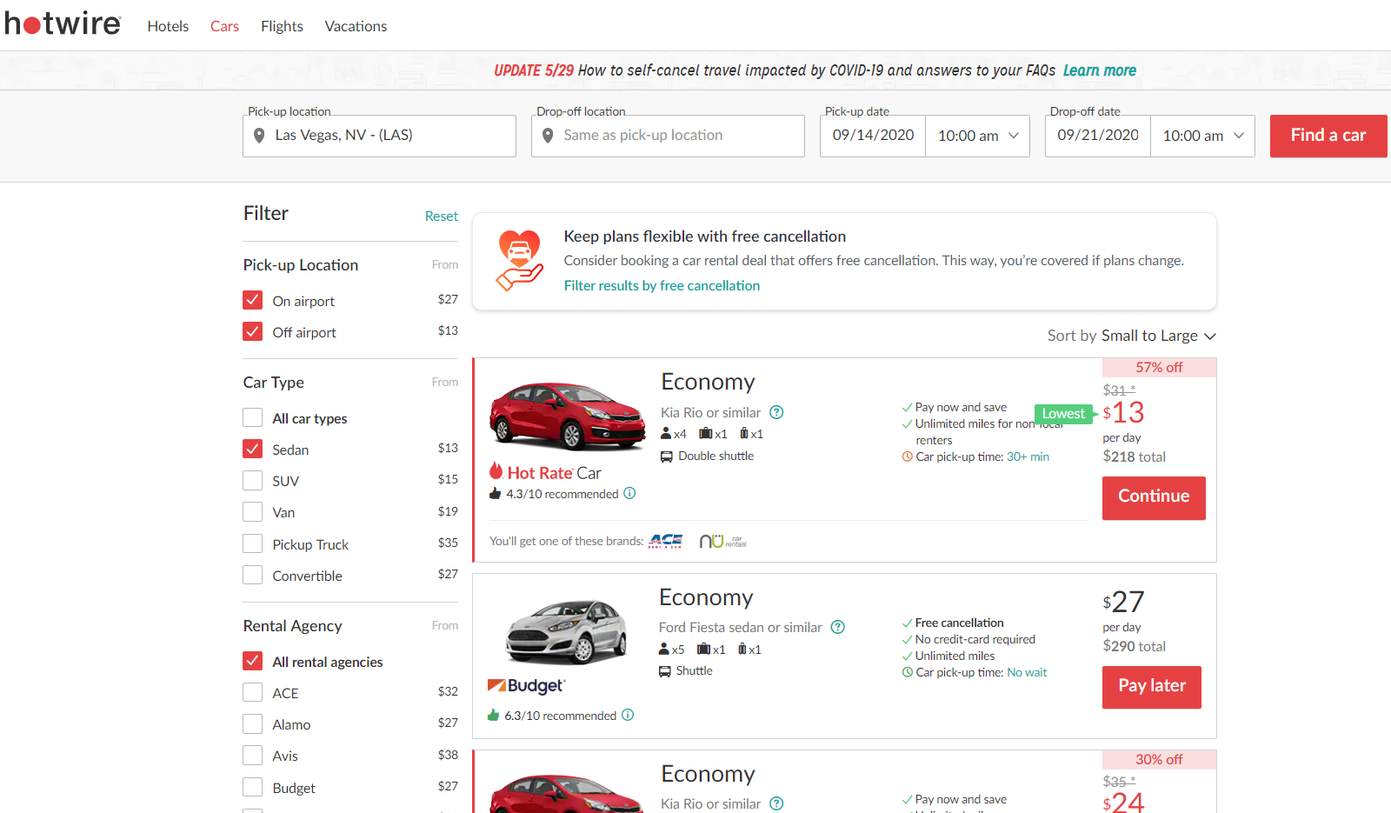The image size is (1391, 813).
Task: Click the drop-off location pin icon
Action: tap(548, 136)
